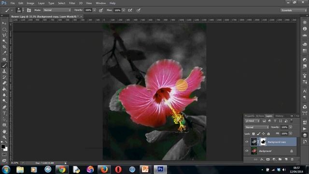Open the Essentials workspace dropdown
309x174 pixels.
click(294, 10)
